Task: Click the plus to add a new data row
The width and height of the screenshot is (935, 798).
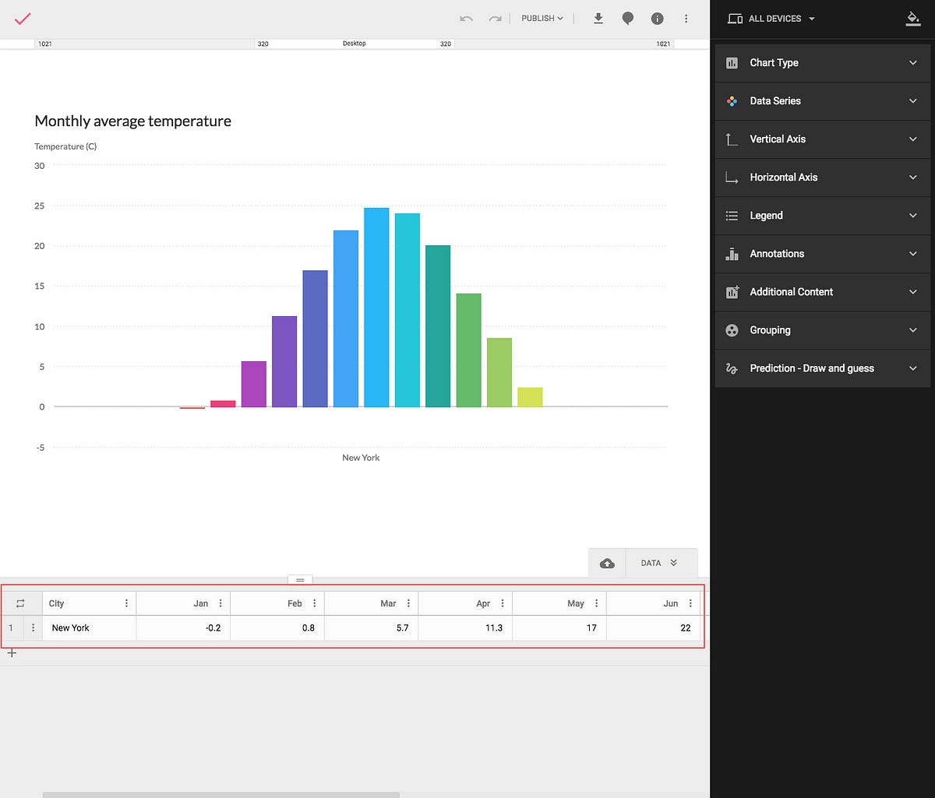Action: (12, 652)
